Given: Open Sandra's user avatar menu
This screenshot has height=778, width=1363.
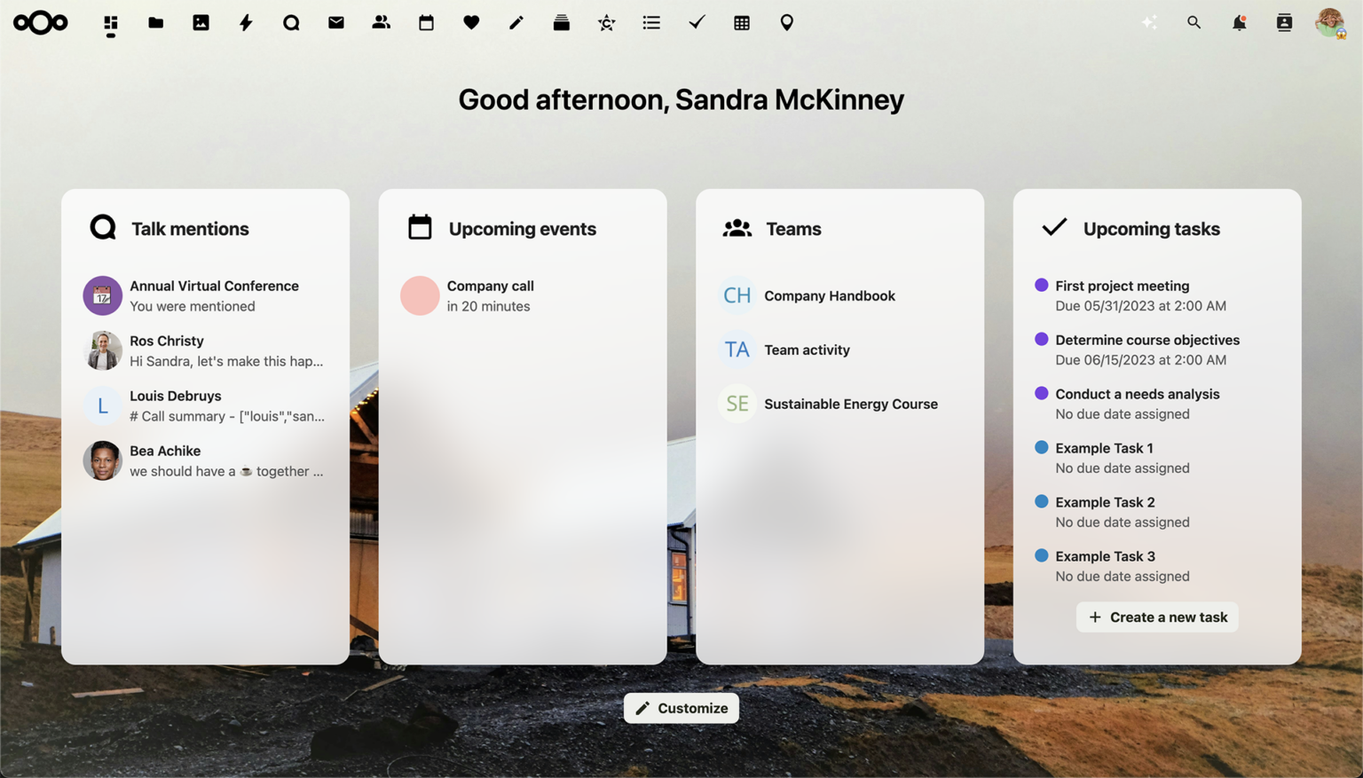Looking at the screenshot, I should (x=1329, y=23).
